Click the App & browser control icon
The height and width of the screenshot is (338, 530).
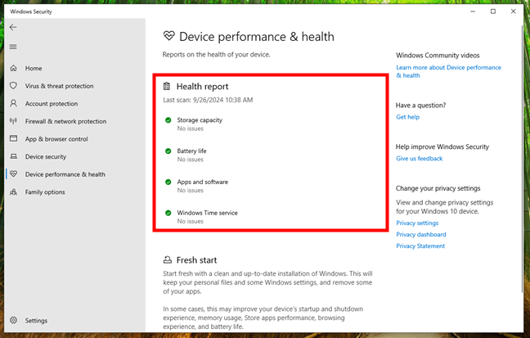point(13,139)
